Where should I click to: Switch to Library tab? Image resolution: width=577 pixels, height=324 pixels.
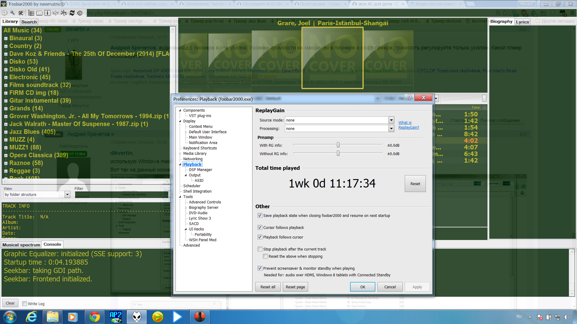[10, 21]
